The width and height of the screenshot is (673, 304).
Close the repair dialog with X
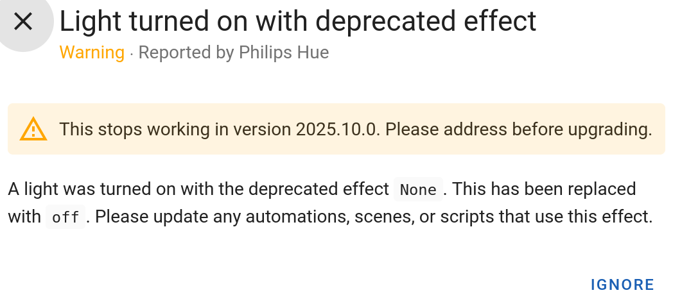click(x=23, y=22)
